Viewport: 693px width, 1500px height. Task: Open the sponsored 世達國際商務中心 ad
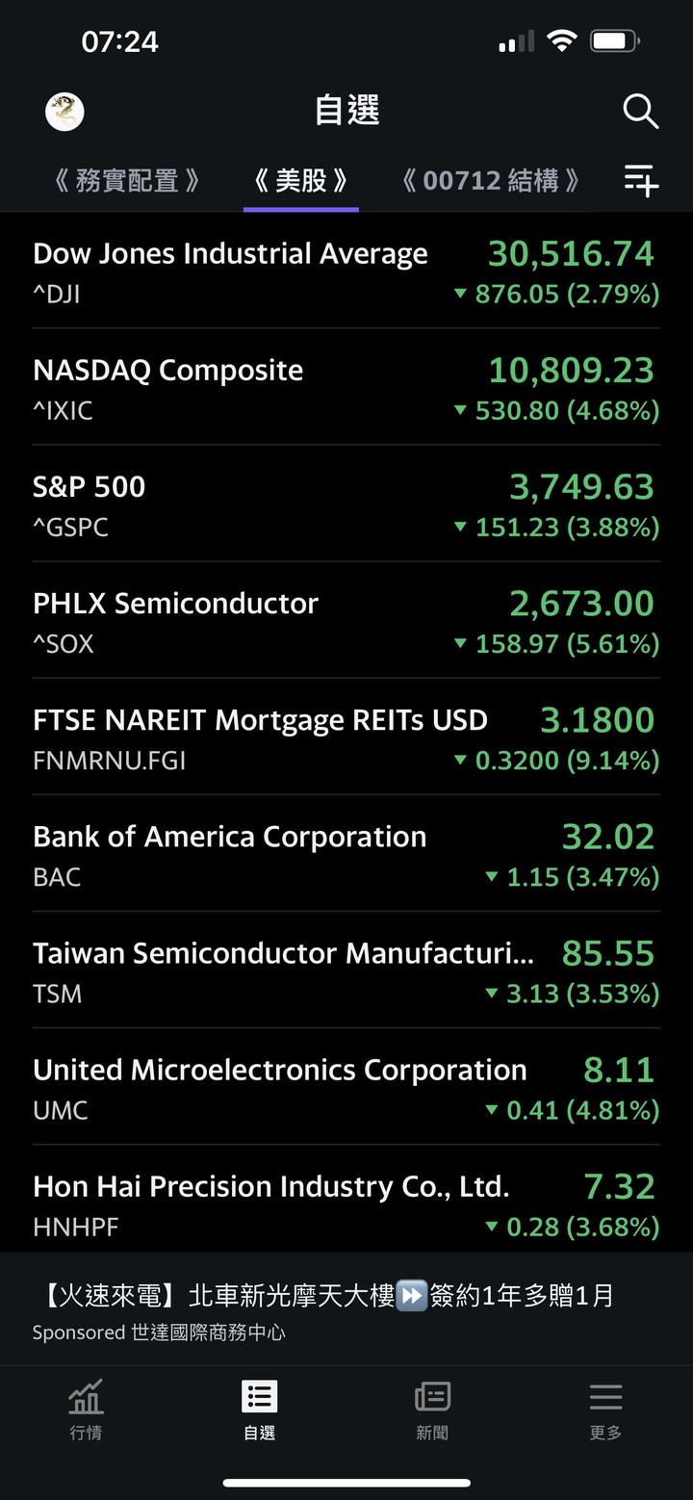coord(346,1310)
